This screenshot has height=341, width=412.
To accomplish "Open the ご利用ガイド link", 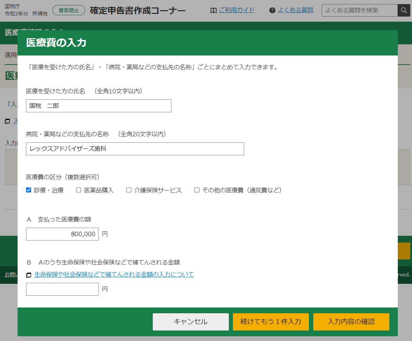I will 237,10.
